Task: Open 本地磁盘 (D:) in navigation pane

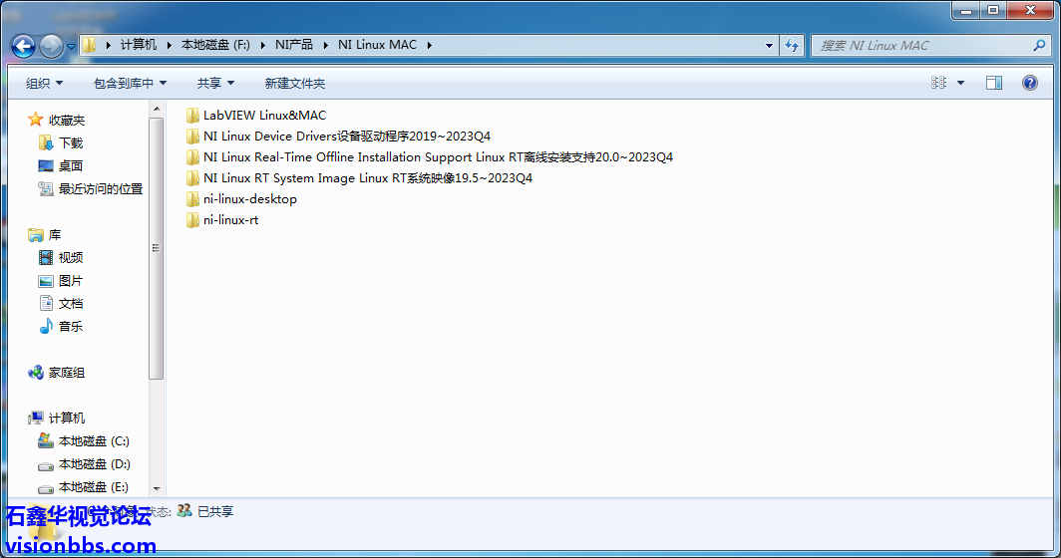Action: pyautogui.click(x=94, y=464)
